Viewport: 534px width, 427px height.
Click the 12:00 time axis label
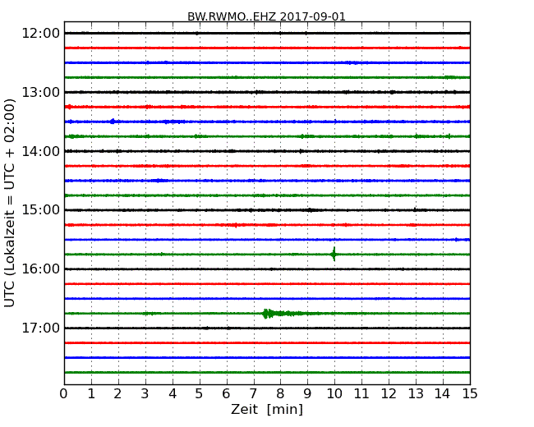point(41,34)
